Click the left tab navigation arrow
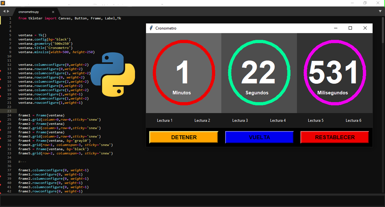The height and width of the screenshot is (207, 385). (4, 11)
